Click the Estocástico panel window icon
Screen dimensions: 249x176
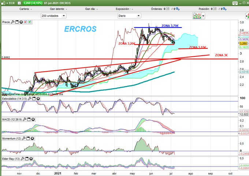(34, 98)
